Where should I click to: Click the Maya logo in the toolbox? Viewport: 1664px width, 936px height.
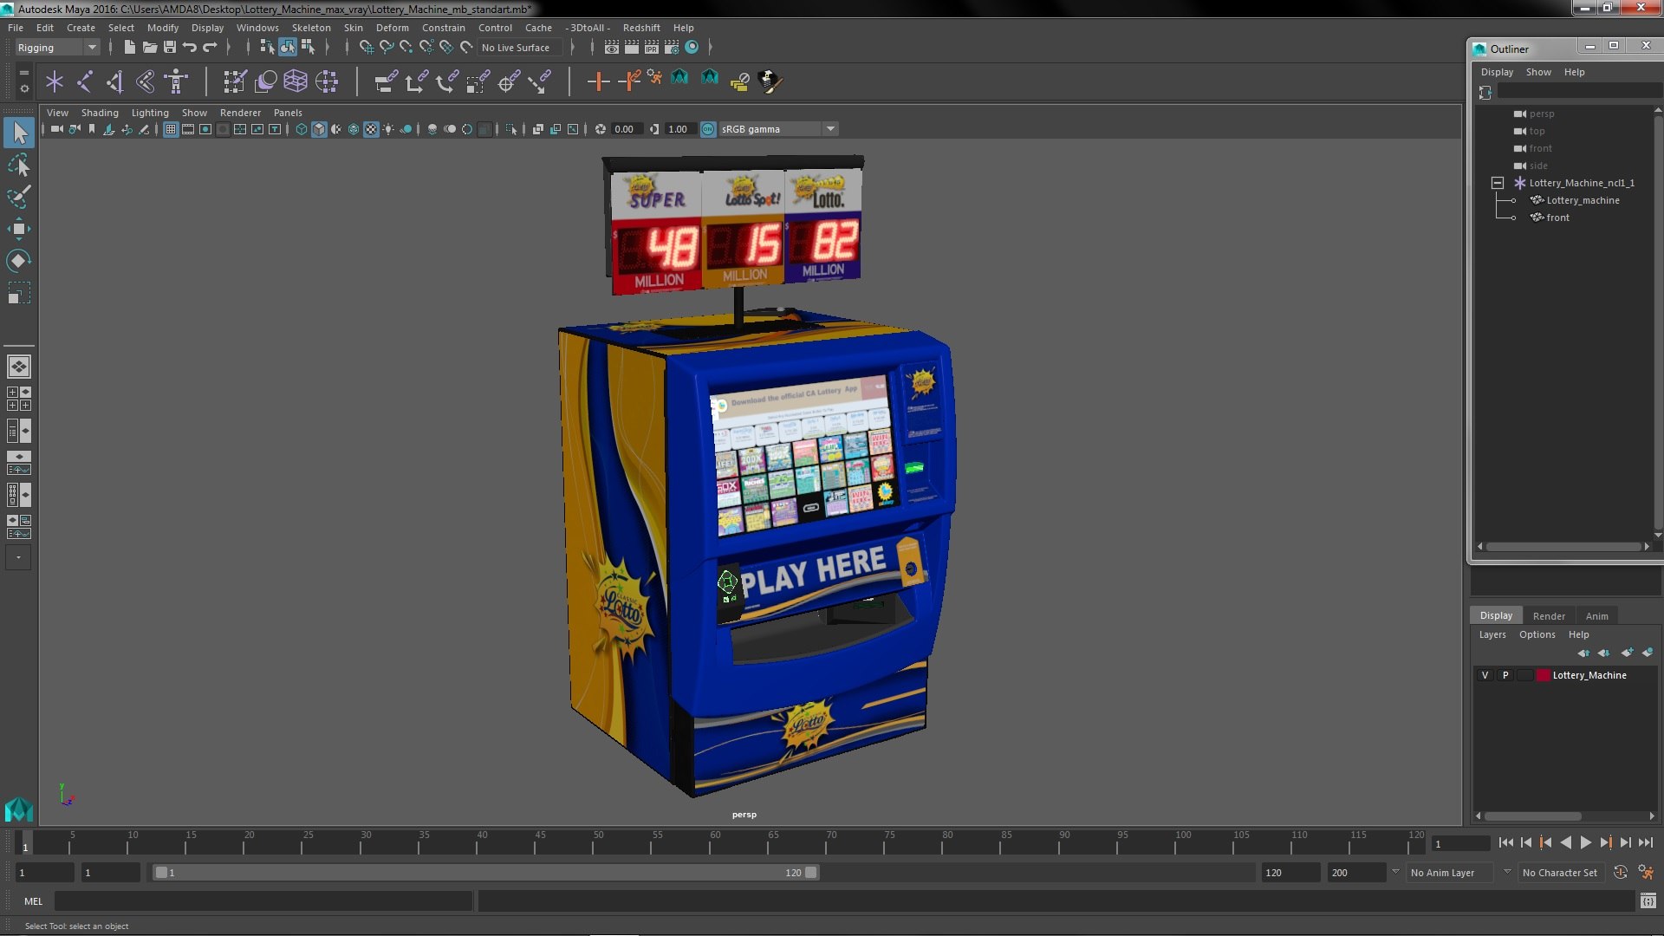click(19, 809)
